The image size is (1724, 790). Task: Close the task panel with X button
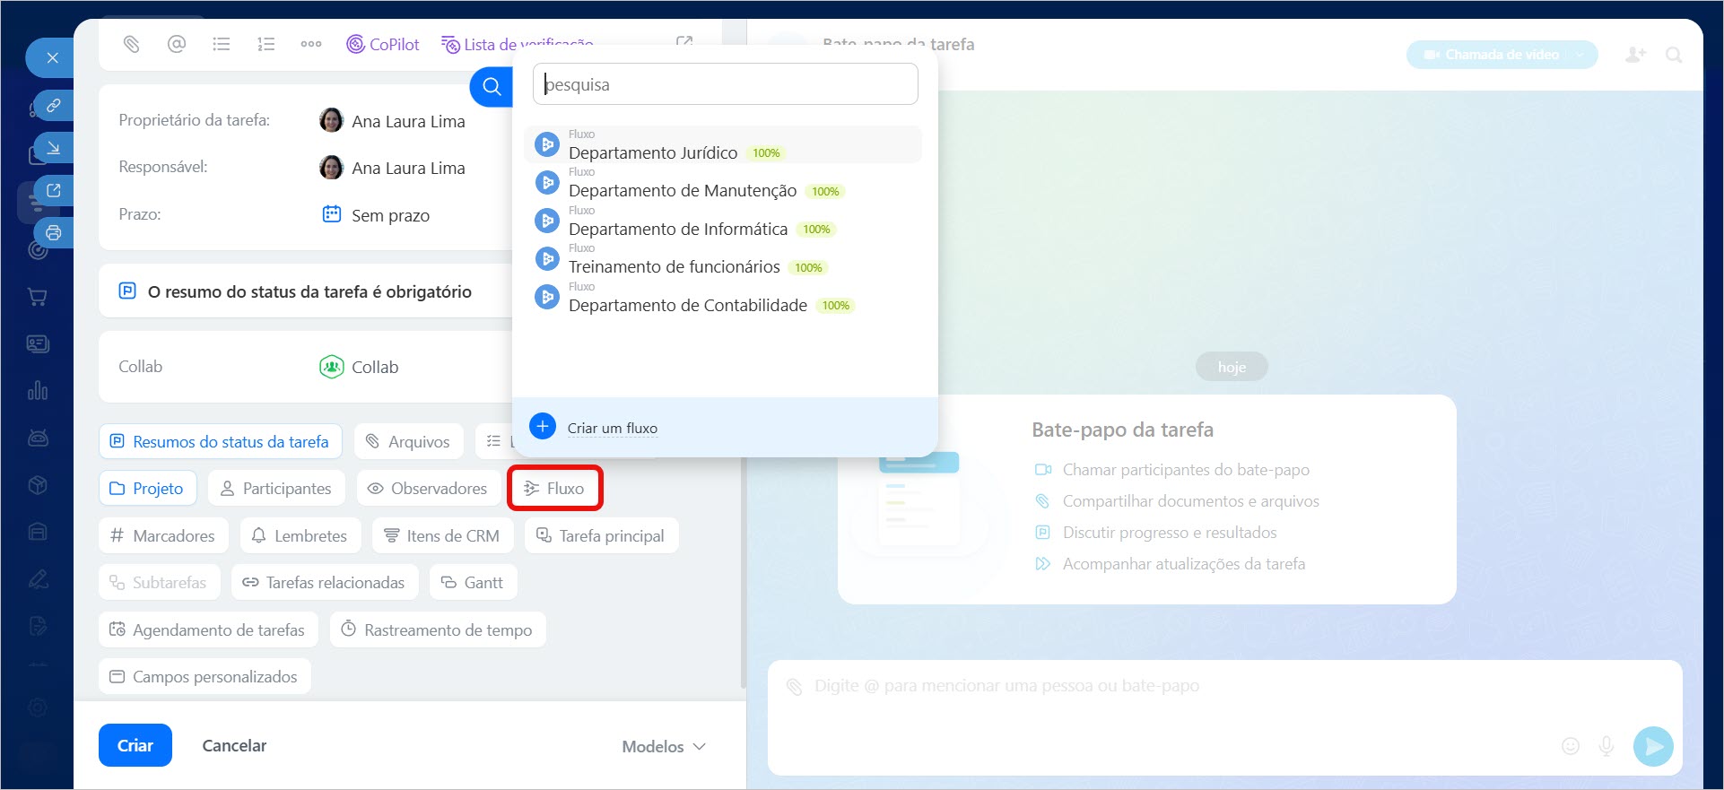(x=52, y=58)
